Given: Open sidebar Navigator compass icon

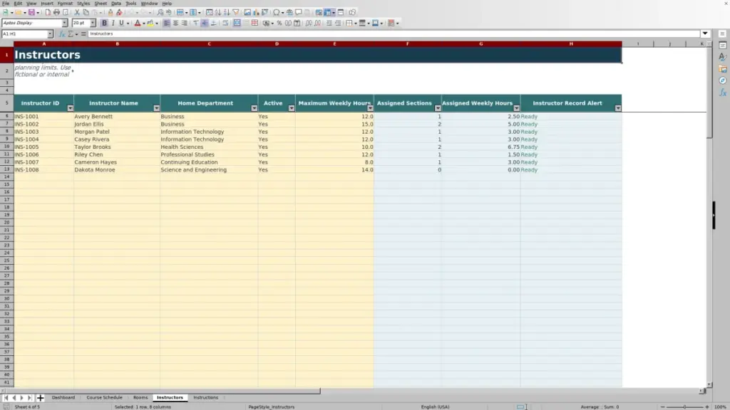Looking at the screenshot, I should tap(723, 81).
